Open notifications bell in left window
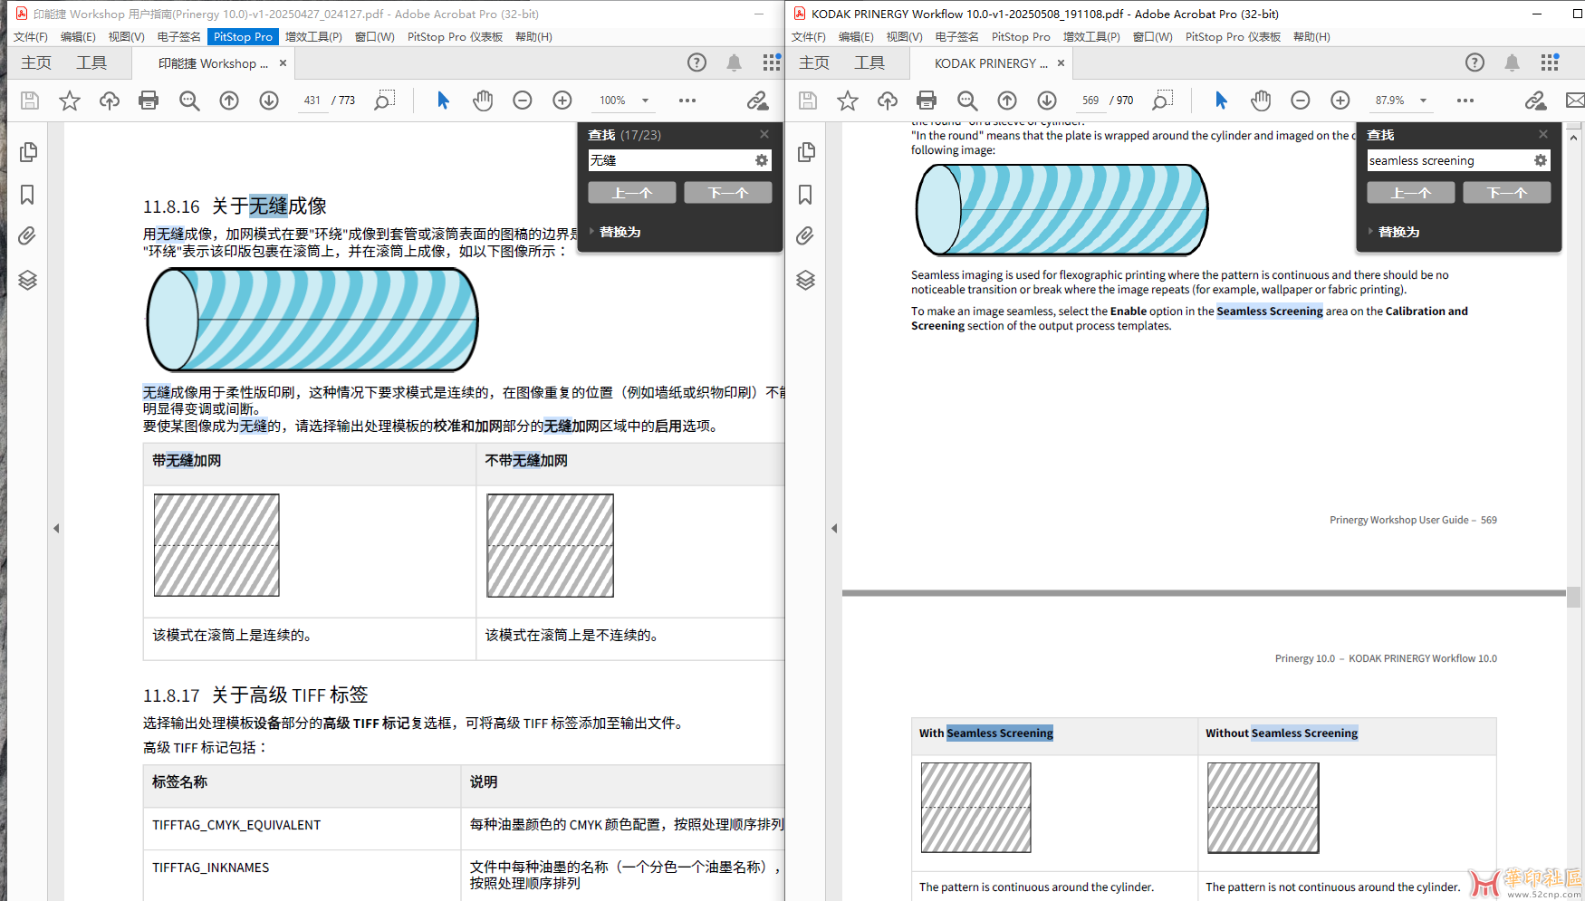 [x=735, y=62]
